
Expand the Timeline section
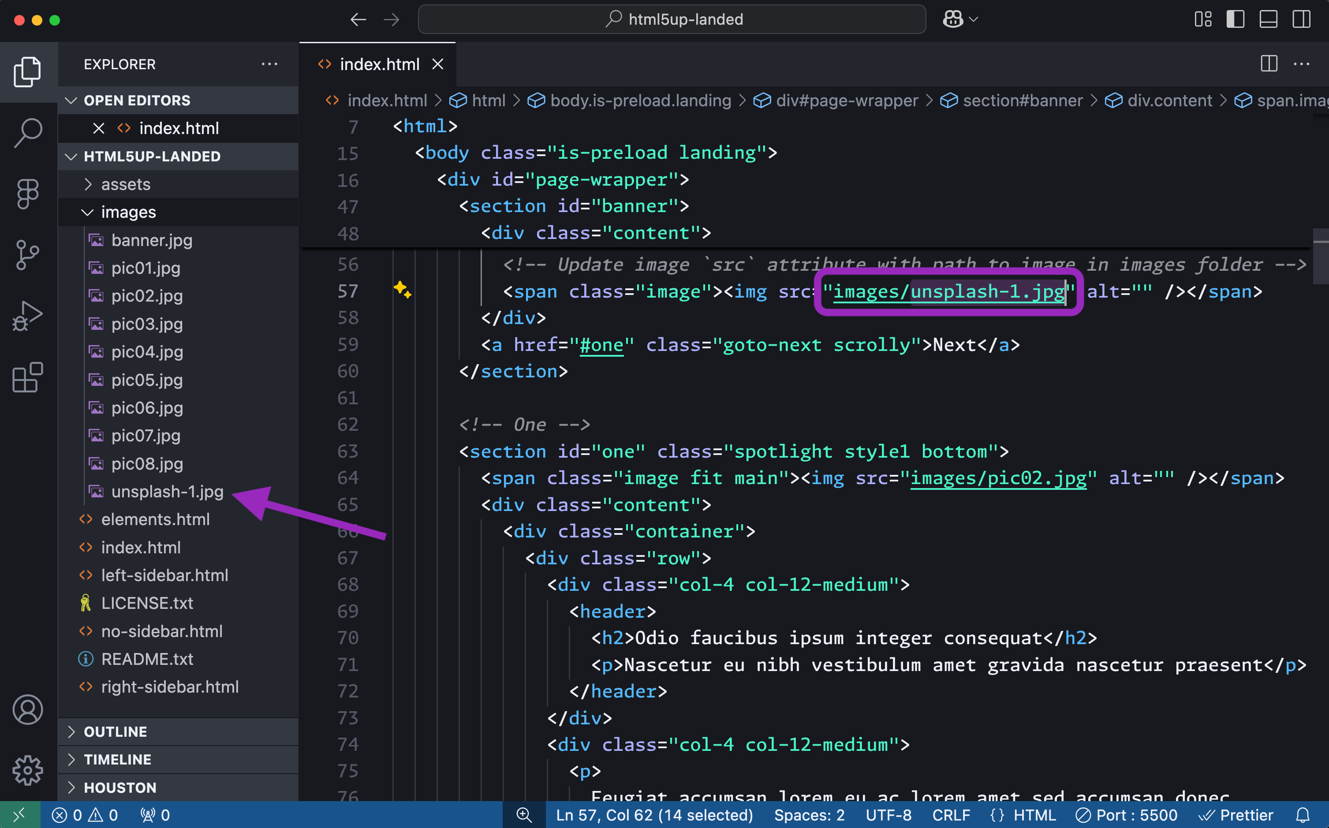(x=179, y=760)
